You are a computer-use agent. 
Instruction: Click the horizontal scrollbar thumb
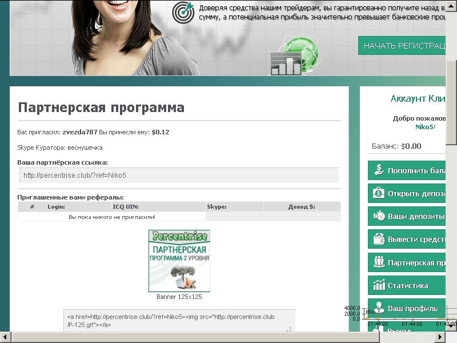195,337
